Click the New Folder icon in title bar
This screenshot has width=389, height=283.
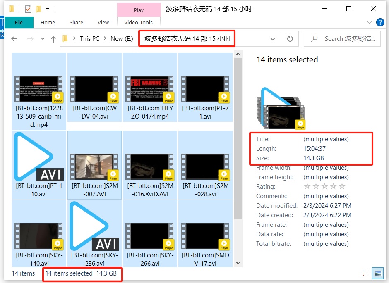(38, 9)
